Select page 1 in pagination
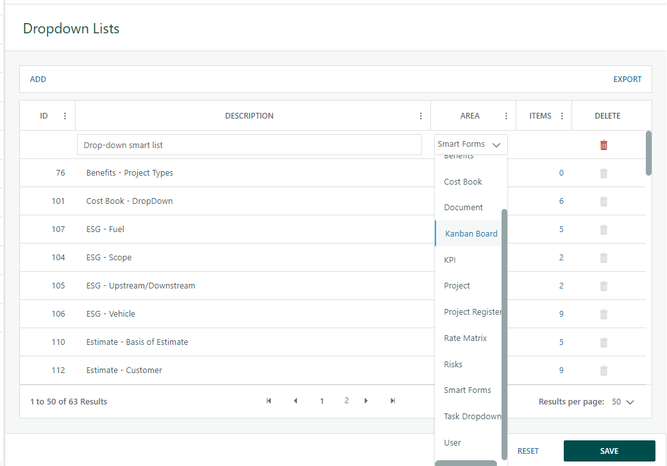 tap(322, 401)
